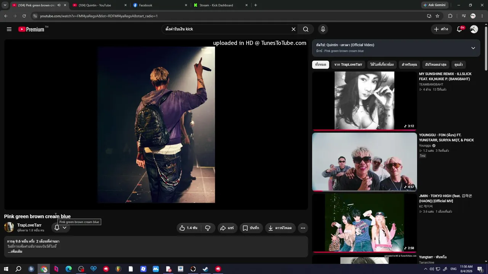Switch to Stream - Kick Dashboard tab
The width and height of the screenshot is (488, 274).
(221, 5)
